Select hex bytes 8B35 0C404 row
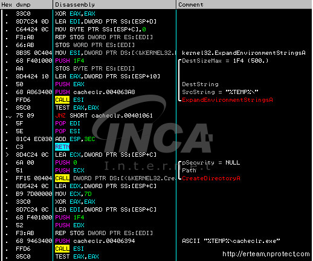 pos(34,53)
